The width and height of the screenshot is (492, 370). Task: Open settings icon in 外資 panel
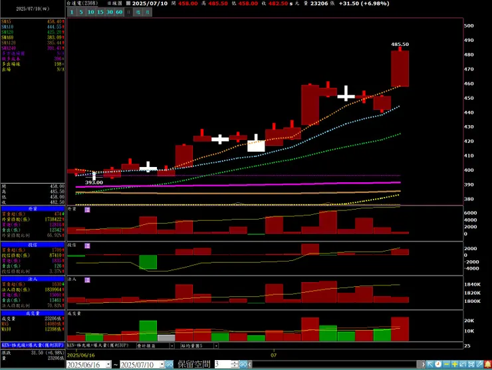click(x=87, y=210)
